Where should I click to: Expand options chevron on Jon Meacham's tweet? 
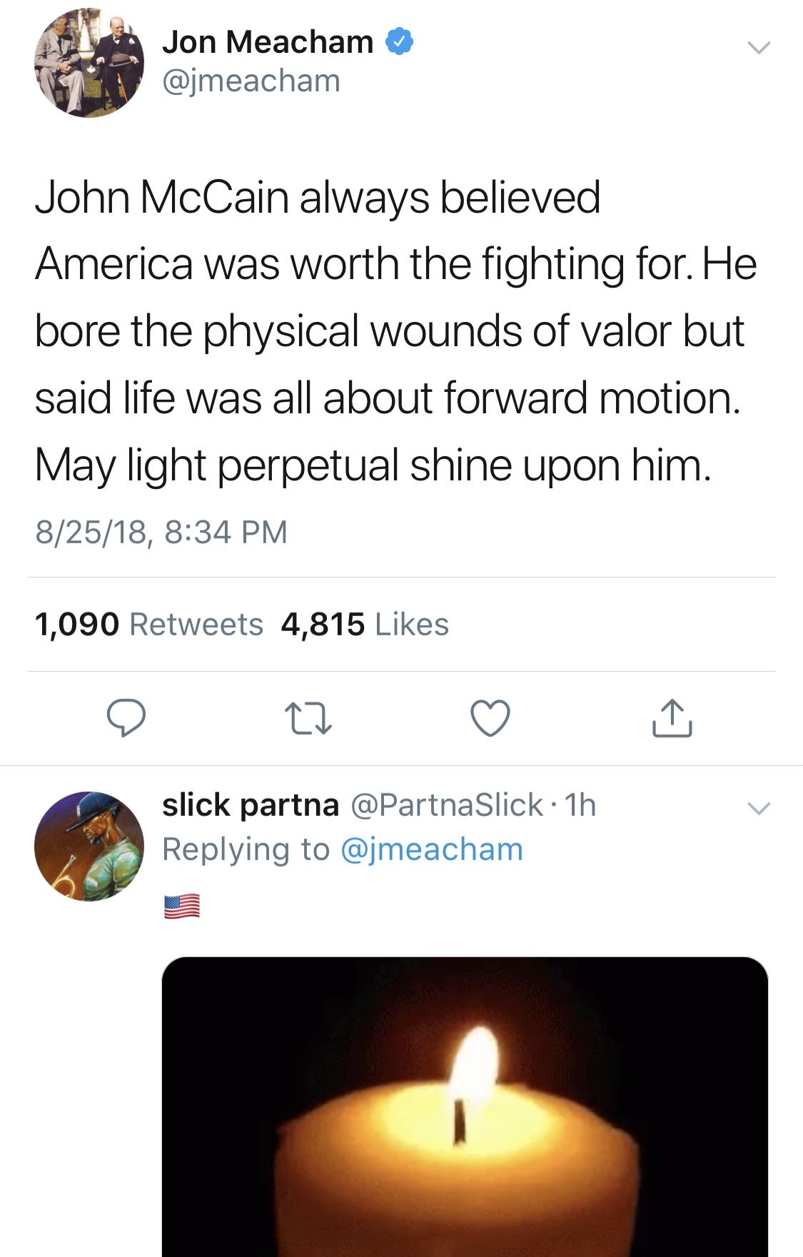click(759, 48)
